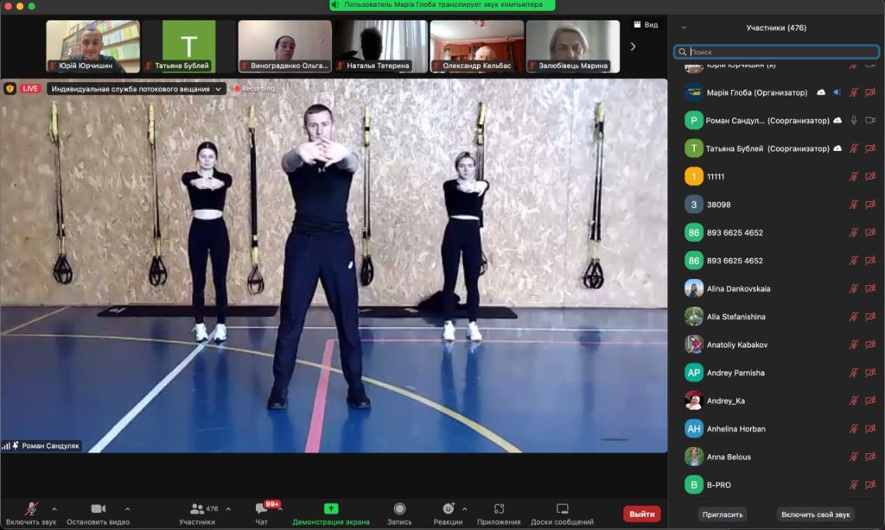885x530 pixels.
Task: Focus the Поиск participant search field
Action: point(778,52)
